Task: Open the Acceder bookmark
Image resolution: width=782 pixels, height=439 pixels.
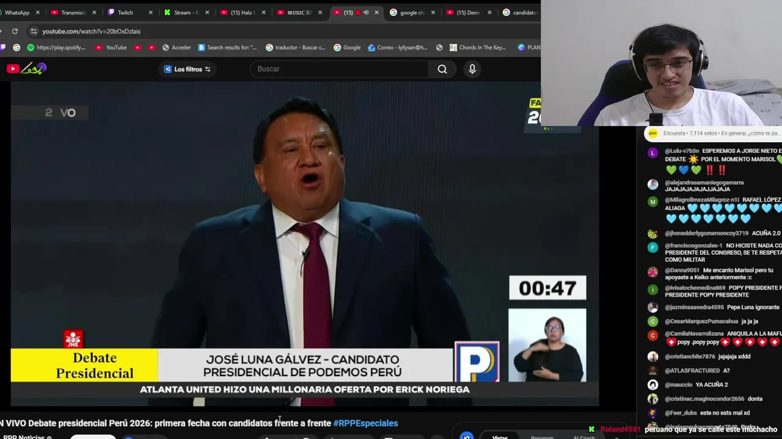Action: tap(177, 48)
